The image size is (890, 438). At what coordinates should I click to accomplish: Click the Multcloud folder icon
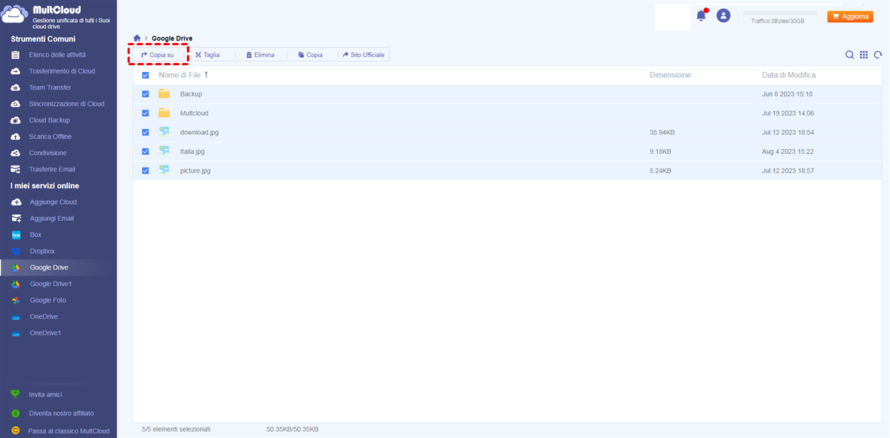pyautogui.click(x=164, y=113)
